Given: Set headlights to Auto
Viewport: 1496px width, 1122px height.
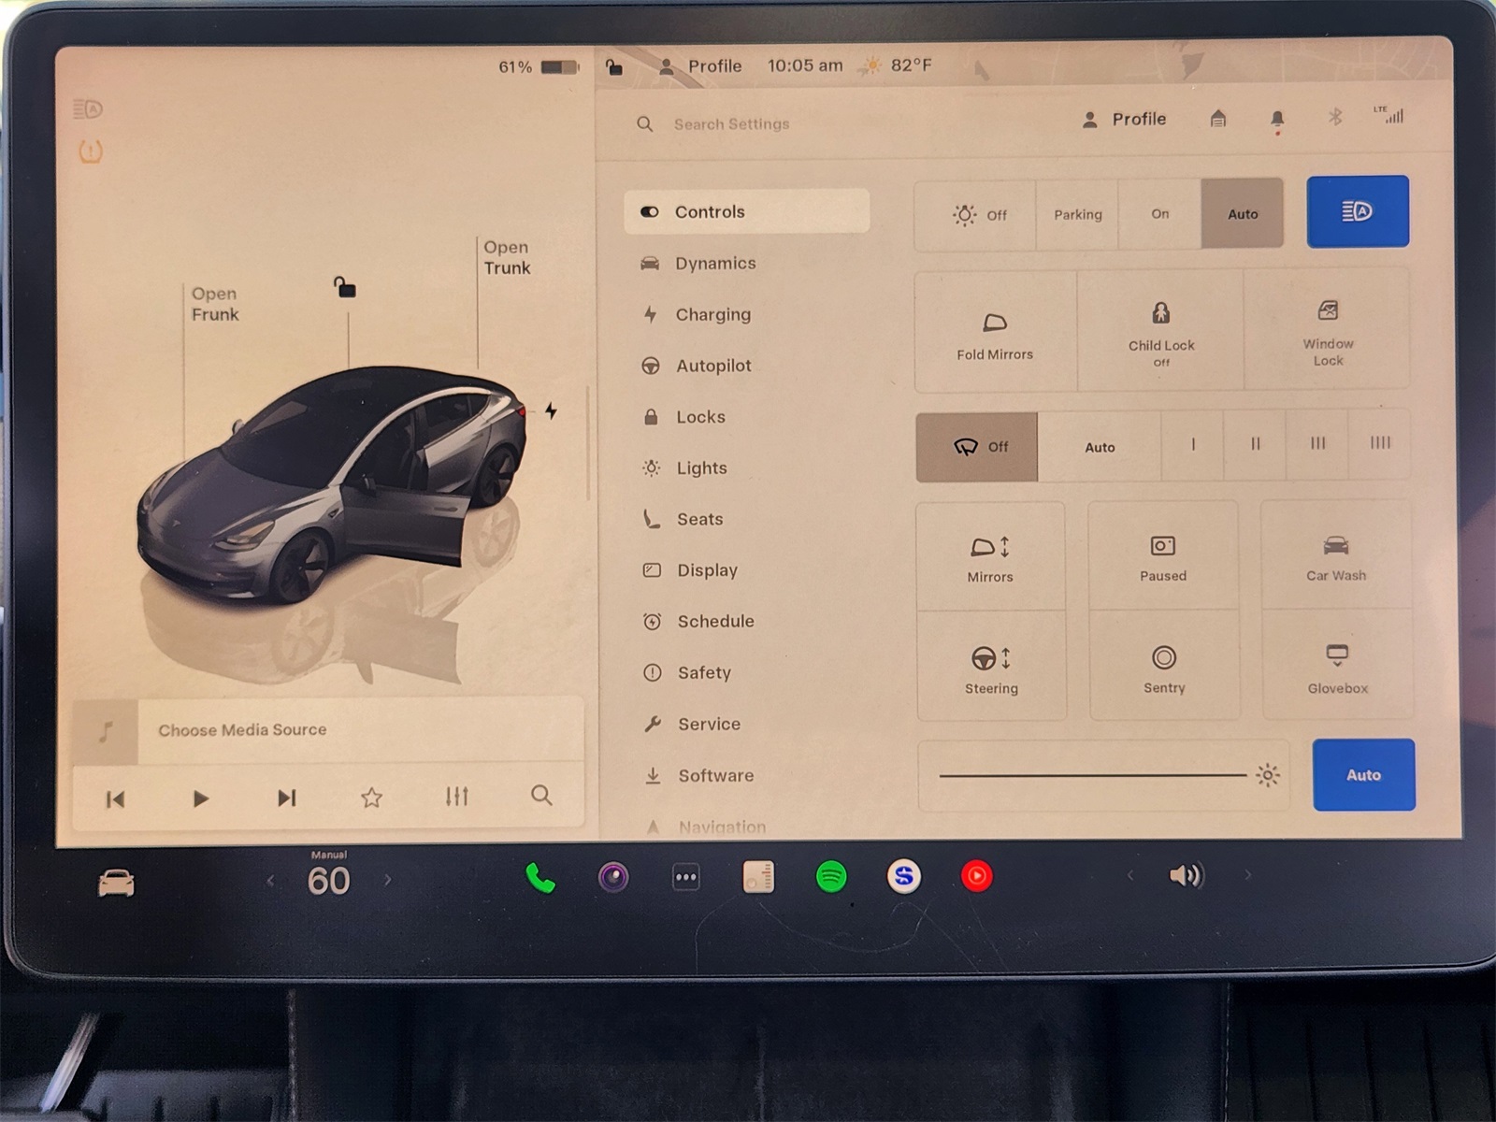Looking at the screenshot, I should coord(1243,214).
